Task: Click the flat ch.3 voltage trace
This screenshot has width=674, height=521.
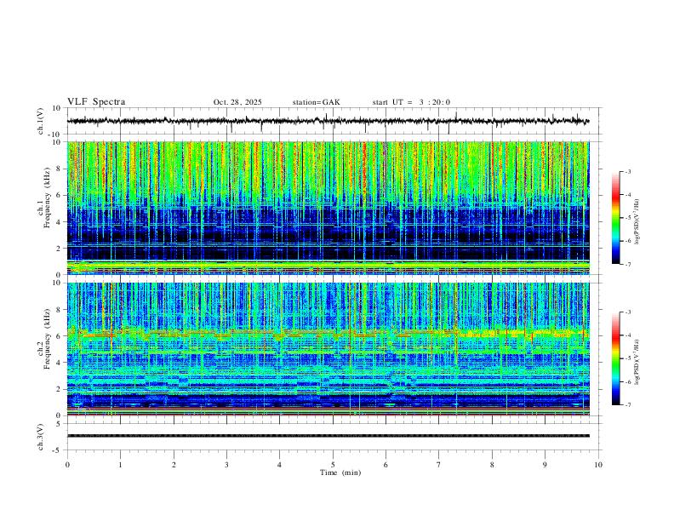Action: pyautogui.click(x=328, y=436)
